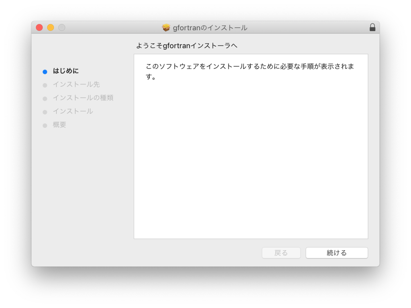Click the lock icon in the title bar

pos(372,27)
